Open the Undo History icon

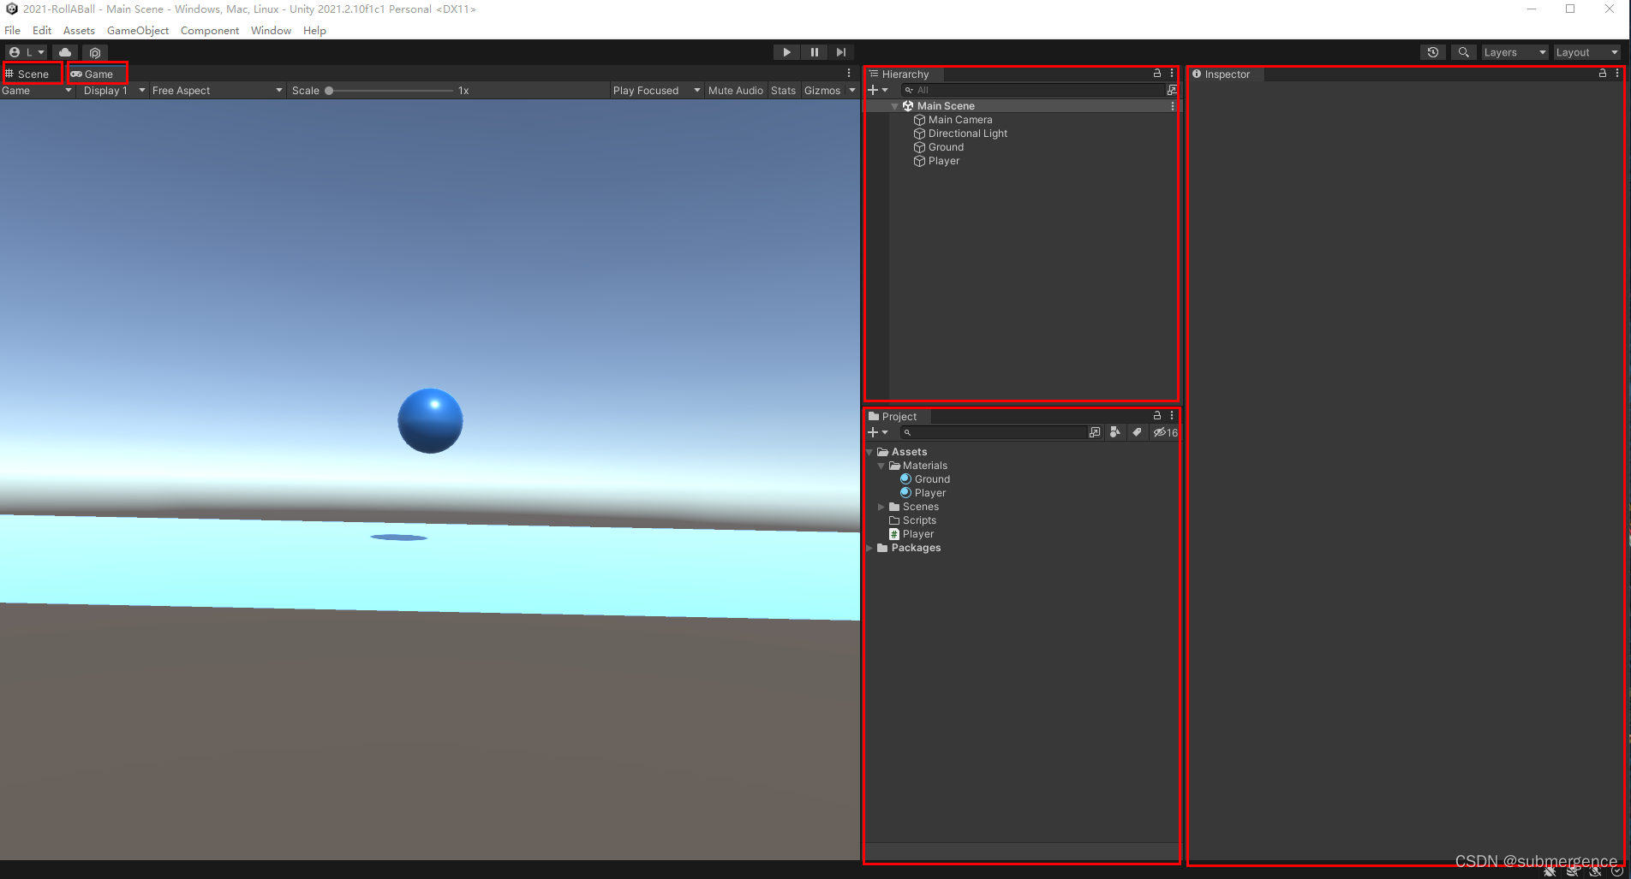tap(1433, 52)
